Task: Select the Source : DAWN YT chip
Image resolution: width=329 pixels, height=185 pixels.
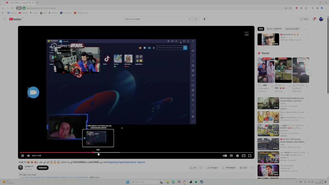Action: (274, 29)
